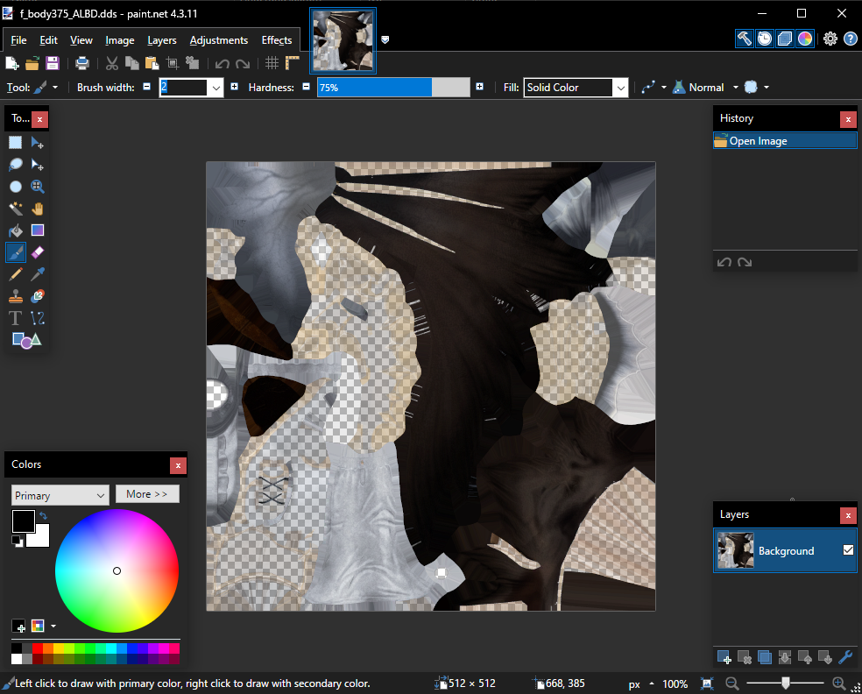Viewport: 862px width, 694px height.
Task: Open the Settings gear icon
Action: pyautogui.click(x=830, y=39)
